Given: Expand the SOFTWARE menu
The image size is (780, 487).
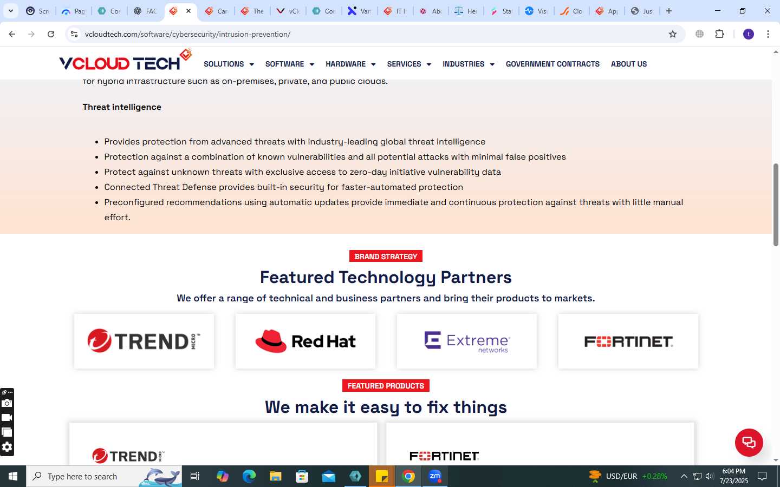Looking at the screenshot, I should [x=290, y=64].
